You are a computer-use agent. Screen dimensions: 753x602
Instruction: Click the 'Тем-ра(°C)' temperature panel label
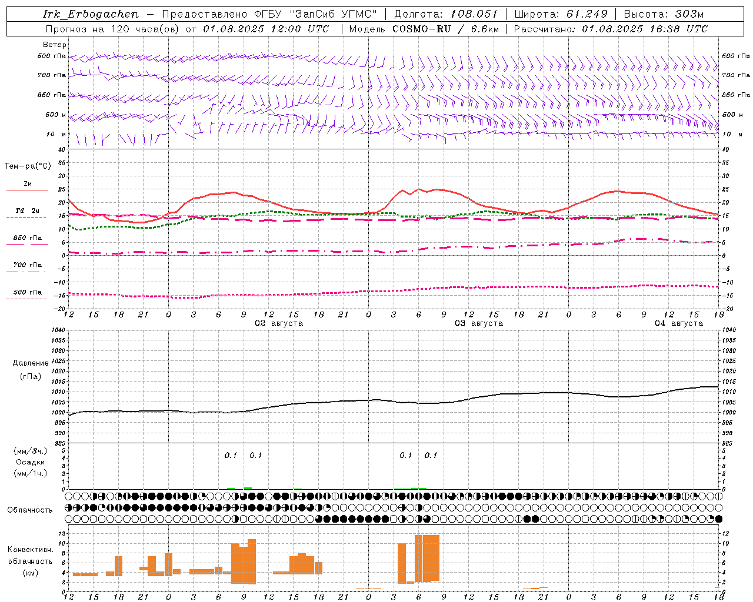[28, 166]
